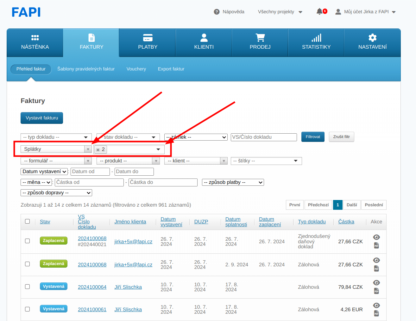Open Export faktur submenu item

[171, 69]
